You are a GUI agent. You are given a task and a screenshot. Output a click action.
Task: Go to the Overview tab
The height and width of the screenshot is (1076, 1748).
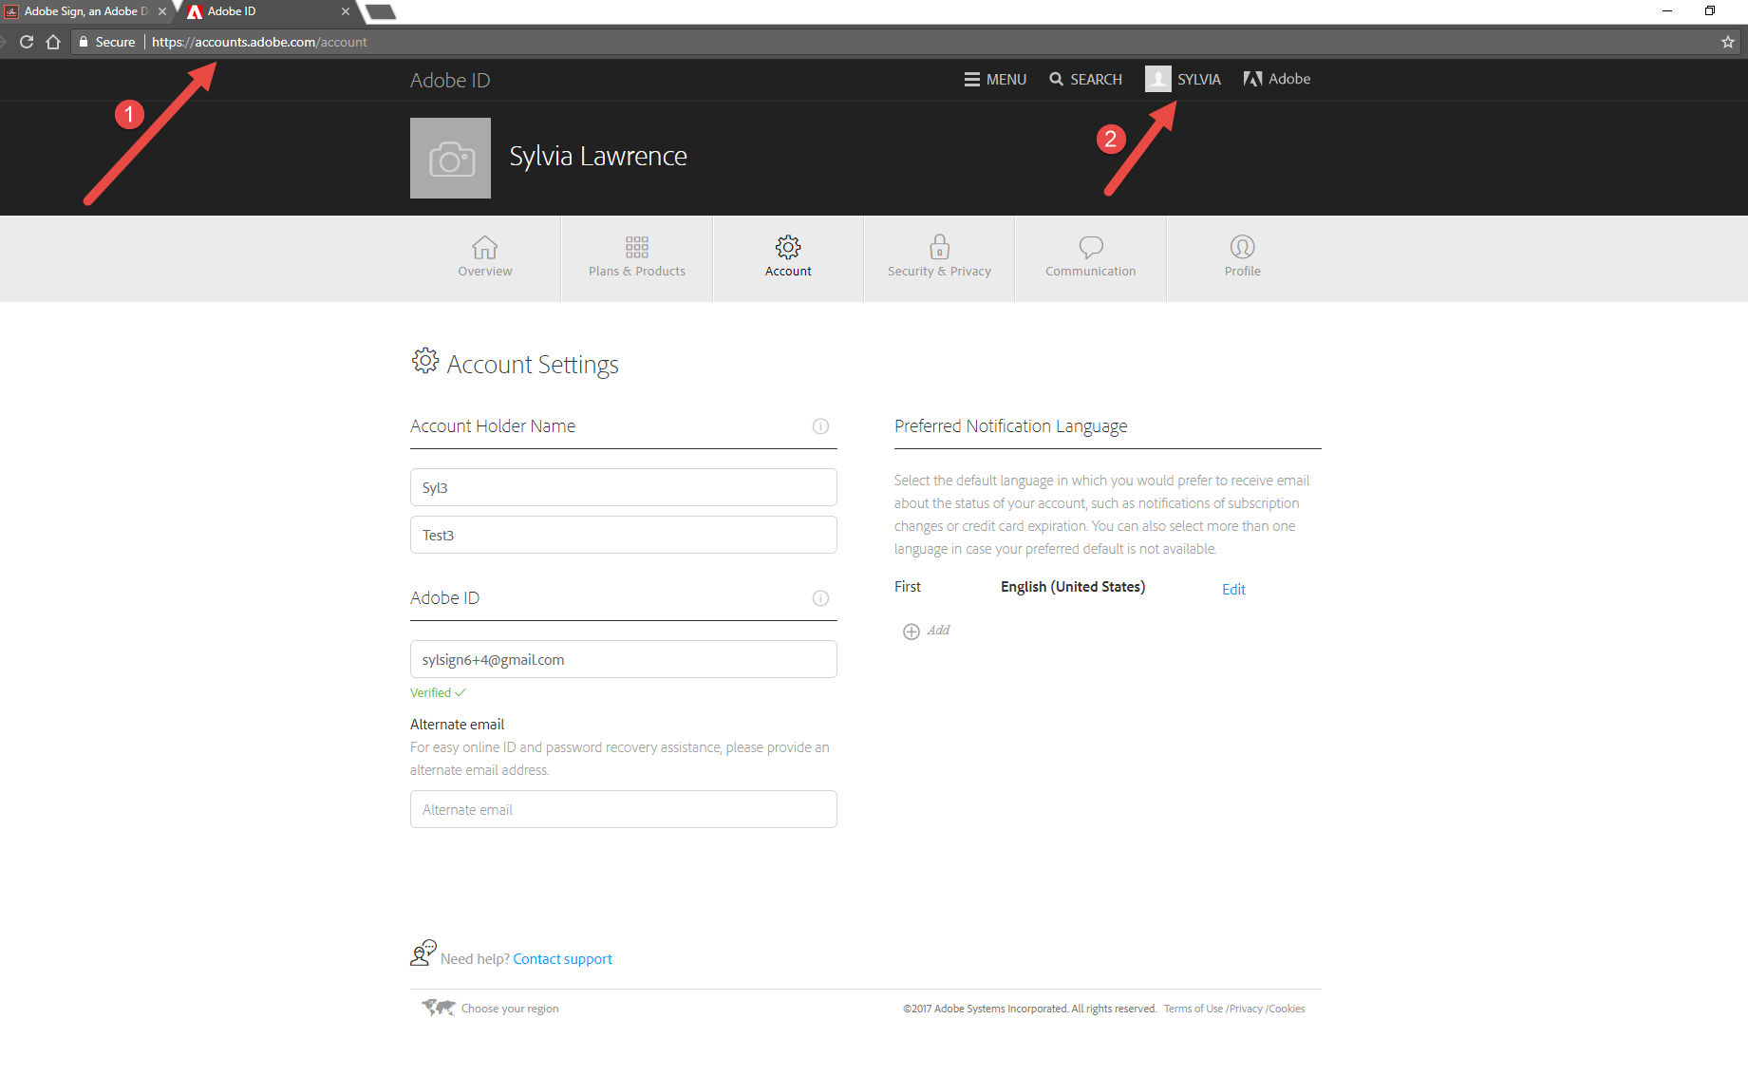[485, 257]
